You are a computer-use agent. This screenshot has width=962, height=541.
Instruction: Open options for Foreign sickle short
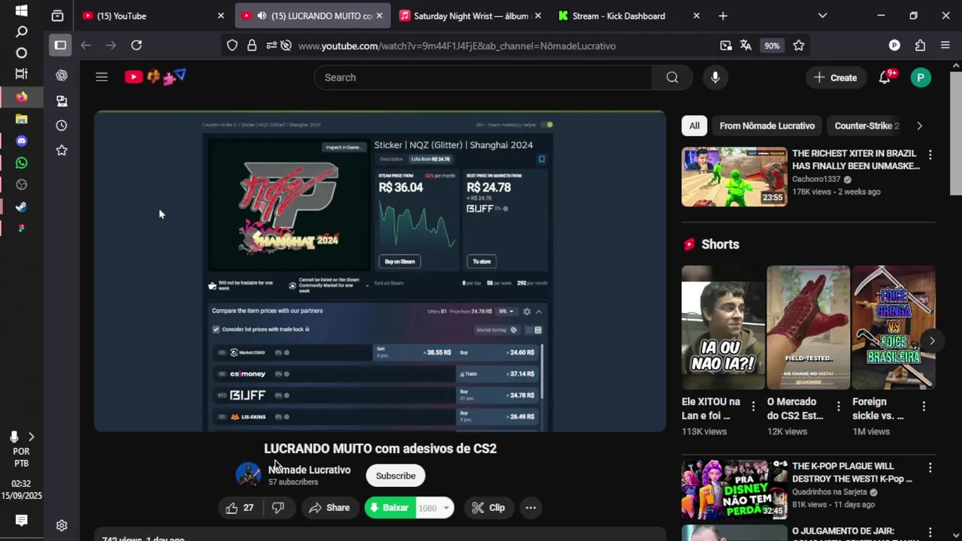[x=924, y=406]
